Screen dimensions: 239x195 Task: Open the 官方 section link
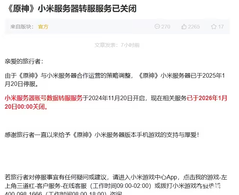point(43,27)
